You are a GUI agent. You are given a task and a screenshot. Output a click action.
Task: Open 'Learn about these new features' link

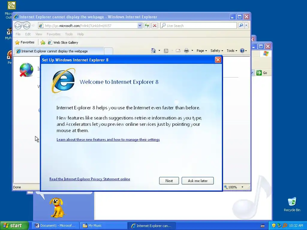[x=108, y=140]
